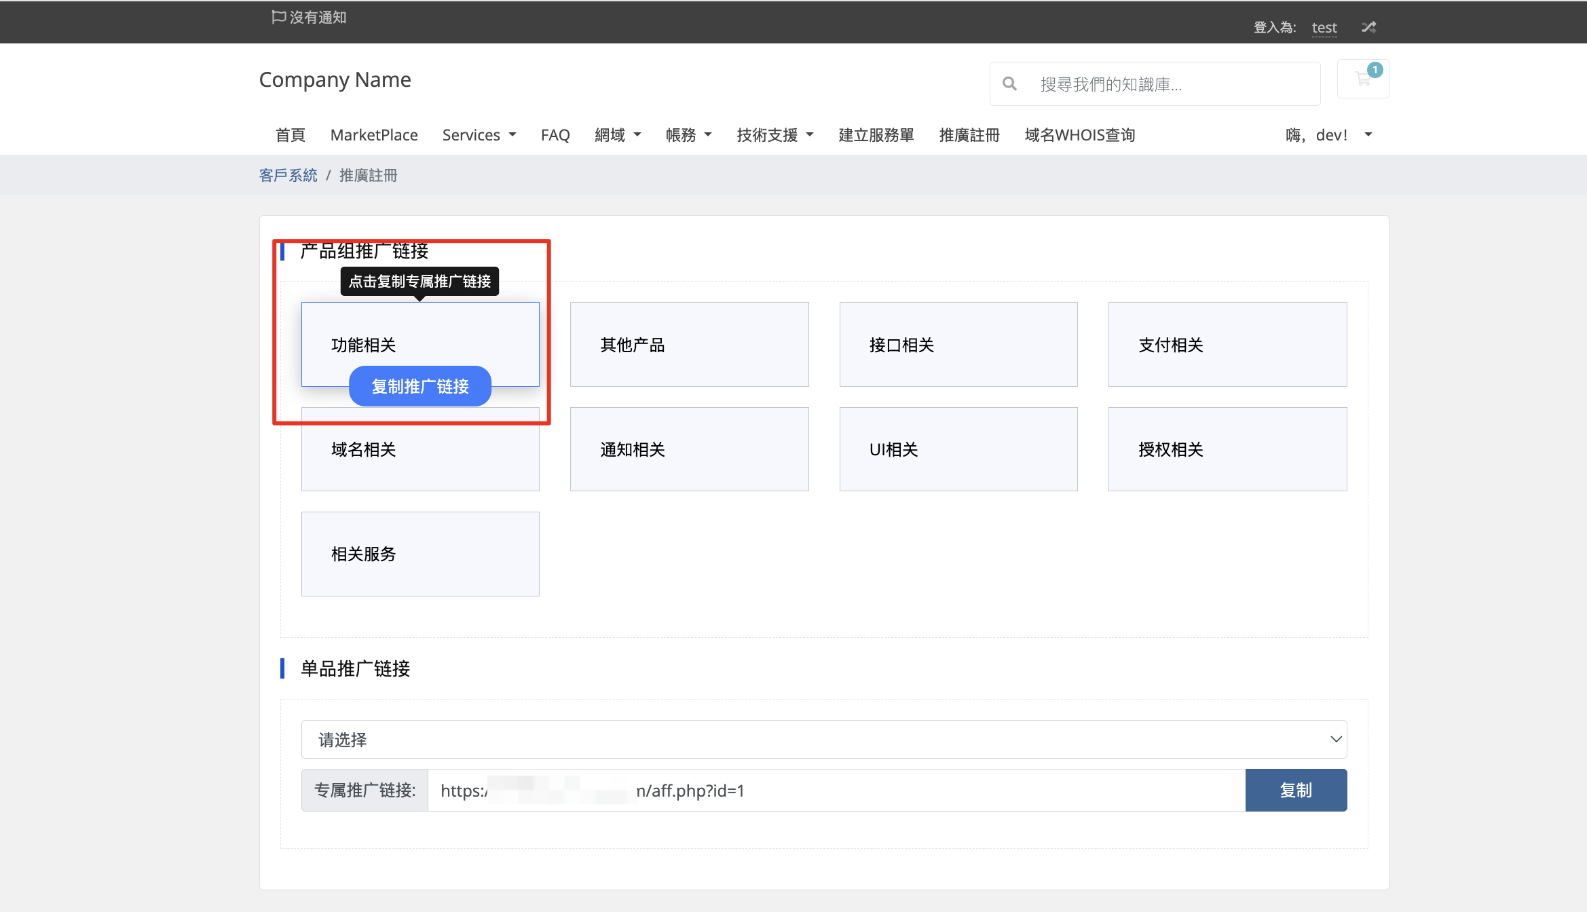Select the 支付相关 product group card
1587x912 pixels.
pyautogui.click(x=1227, y=344)
